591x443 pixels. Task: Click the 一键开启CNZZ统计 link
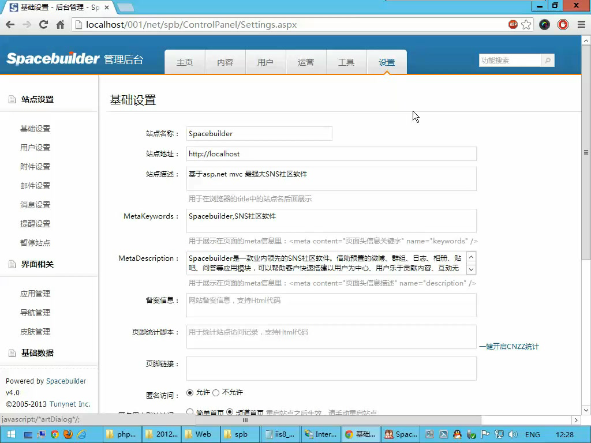tap(508, 347)
